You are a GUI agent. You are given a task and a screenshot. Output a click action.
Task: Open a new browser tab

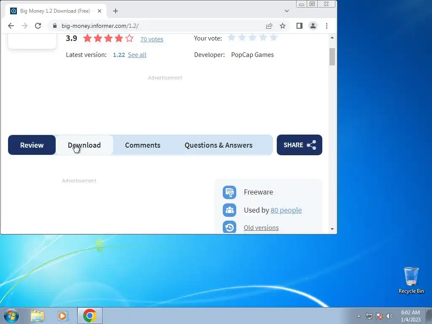point(116,11)
